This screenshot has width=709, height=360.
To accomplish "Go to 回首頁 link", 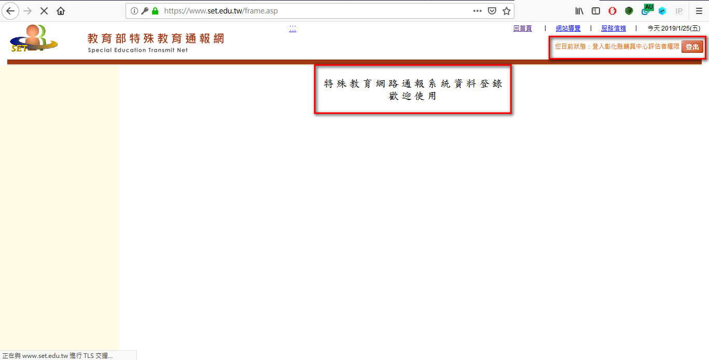I will coord(523,28).
